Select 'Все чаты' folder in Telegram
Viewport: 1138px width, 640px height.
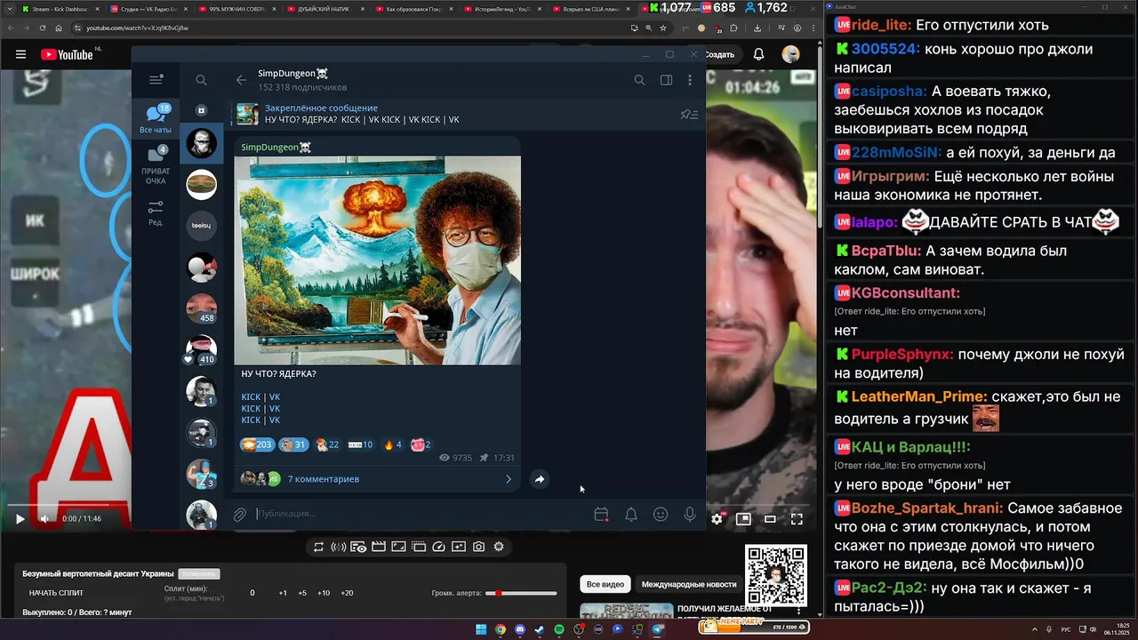tap(156, 119)
